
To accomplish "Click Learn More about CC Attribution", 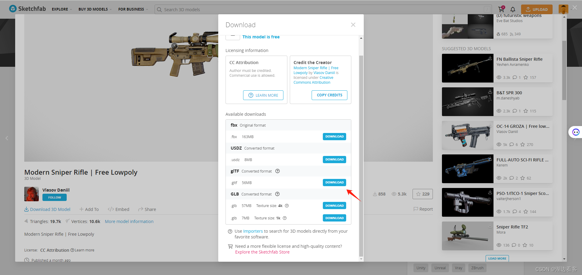I will pos(263,95).
